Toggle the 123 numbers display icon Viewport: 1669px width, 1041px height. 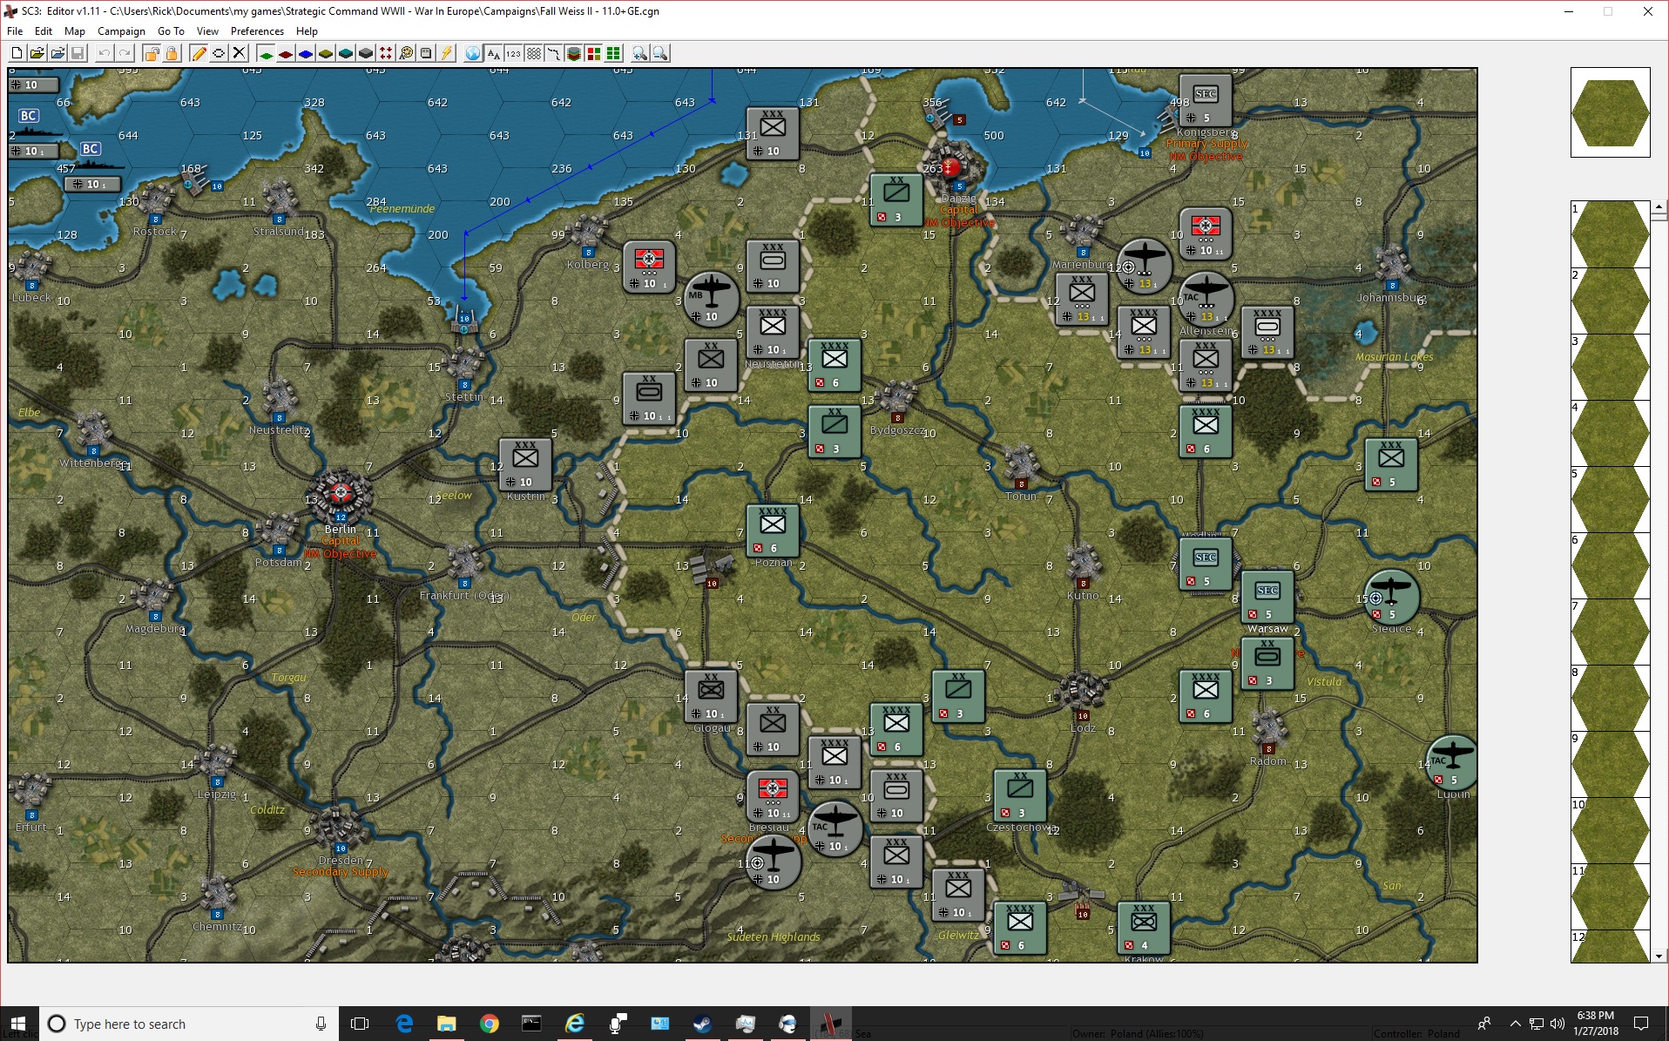[514, 53]
